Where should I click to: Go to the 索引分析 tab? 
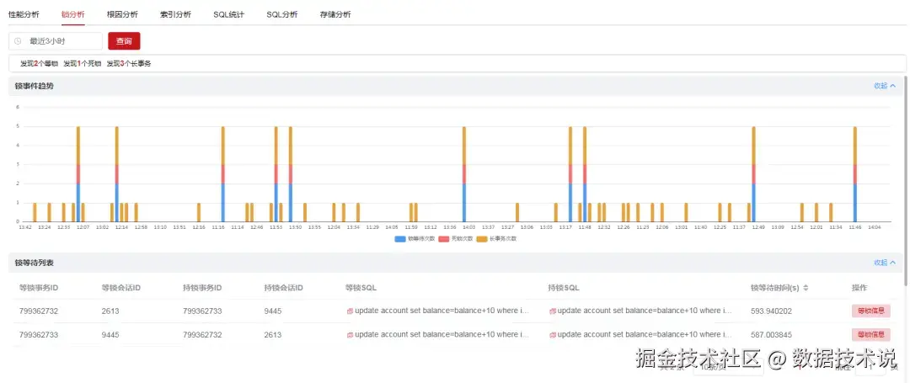[x=175, y=14]
